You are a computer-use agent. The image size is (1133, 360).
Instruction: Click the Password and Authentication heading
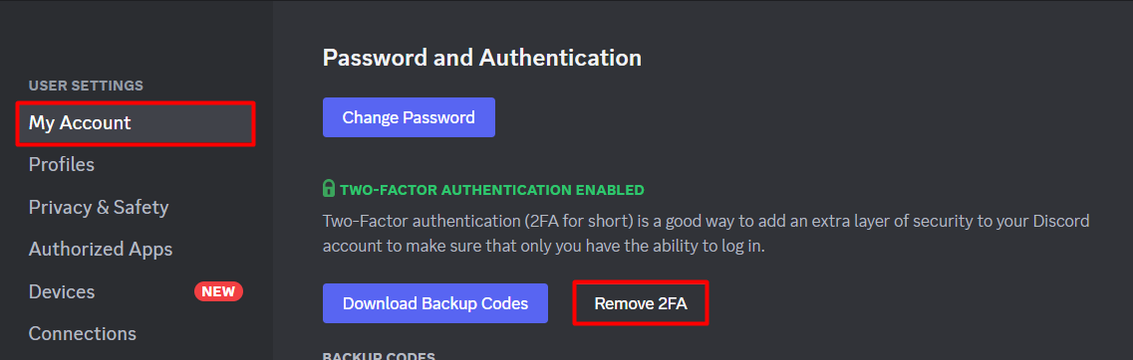(482, 58)
